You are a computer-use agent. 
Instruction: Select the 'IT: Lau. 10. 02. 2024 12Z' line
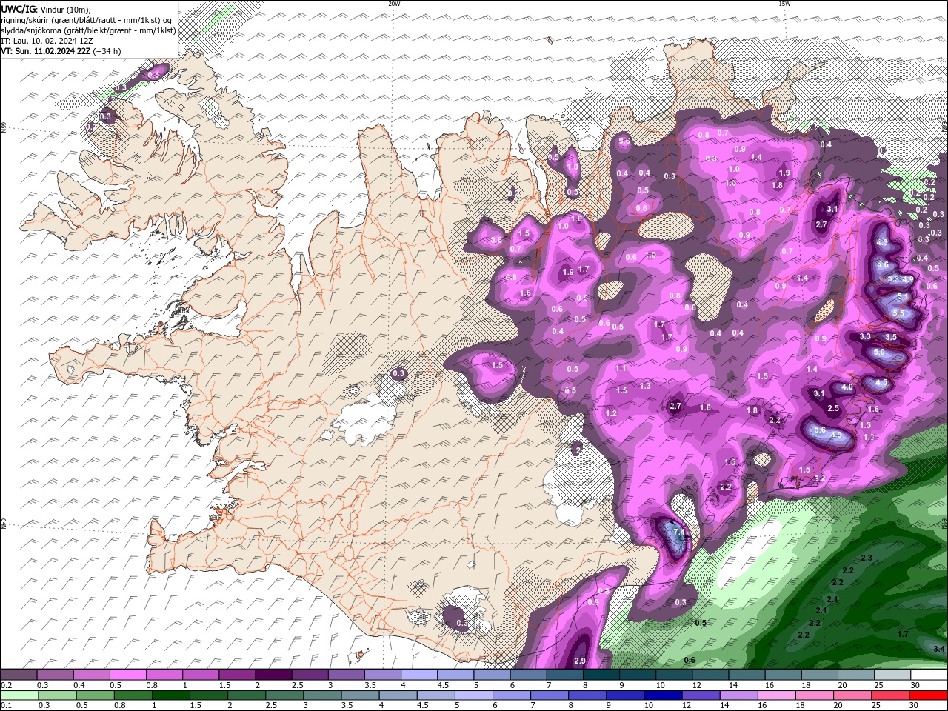[47, 41]
